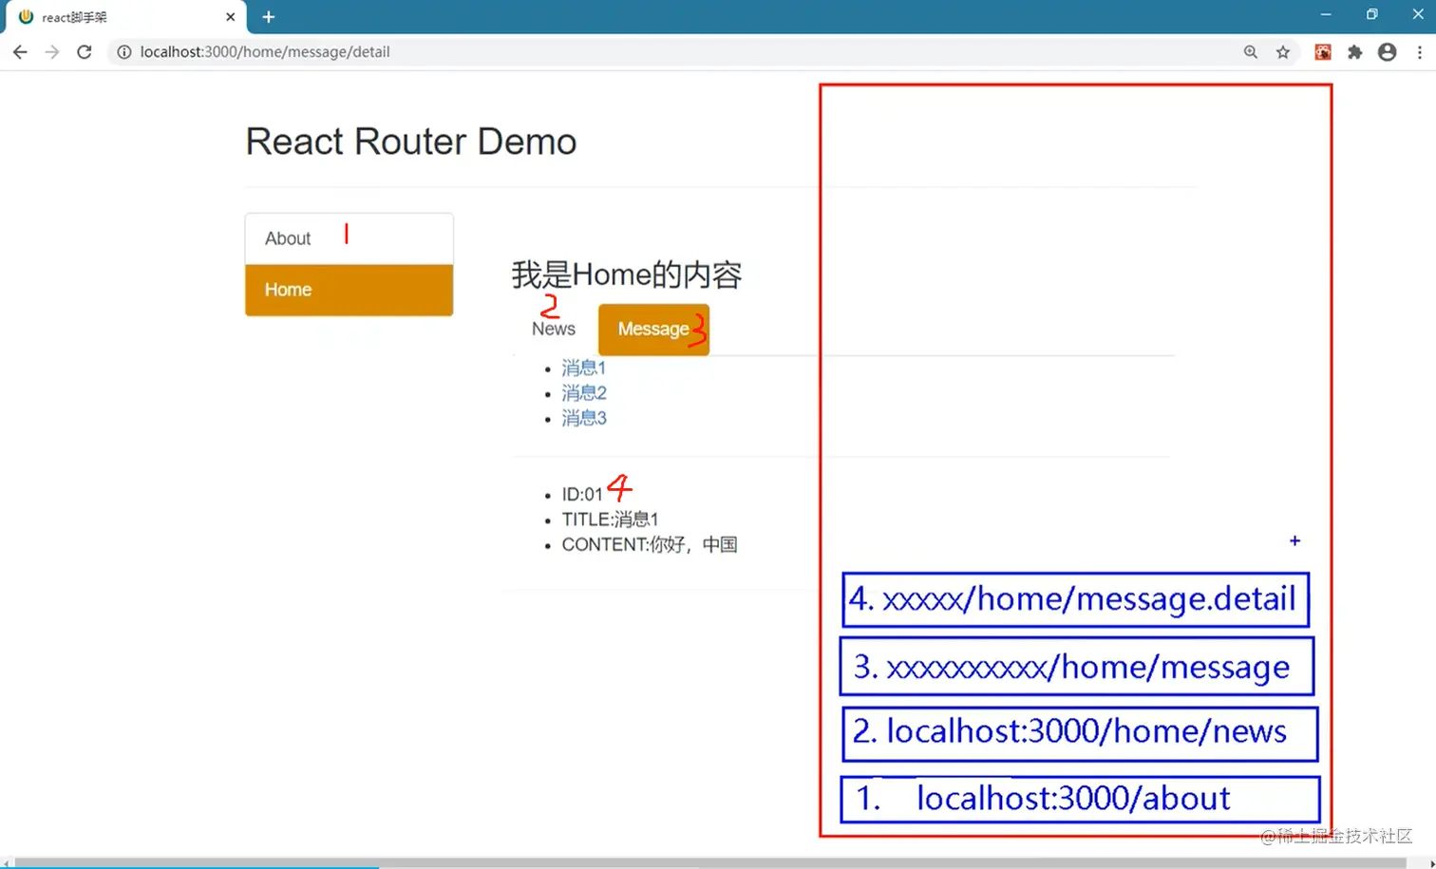
Task: Reload the page with the refresh icon
Action: (85, 52)
